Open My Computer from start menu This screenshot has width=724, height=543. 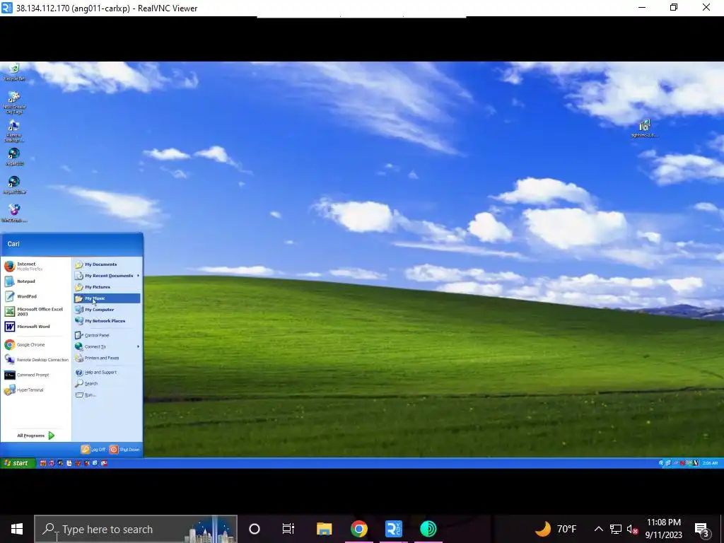[x=107, y=310]
